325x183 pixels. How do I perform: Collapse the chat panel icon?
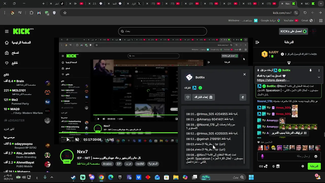point(257,42)
